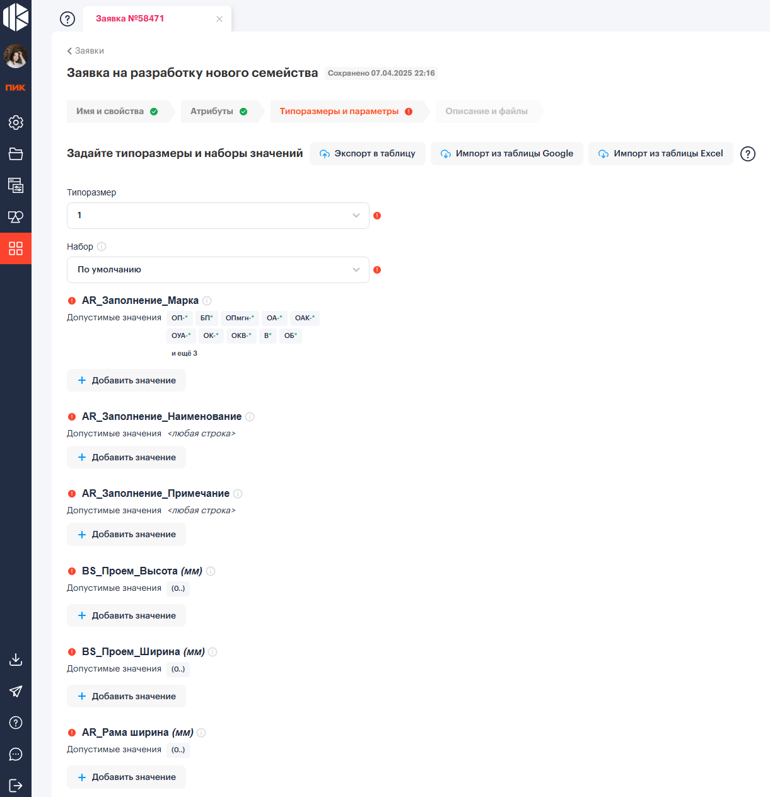Open the folder icon in sidebar
Image resolution: width=770 pixels, height=797 pixels.
click(x=16, y=154)
